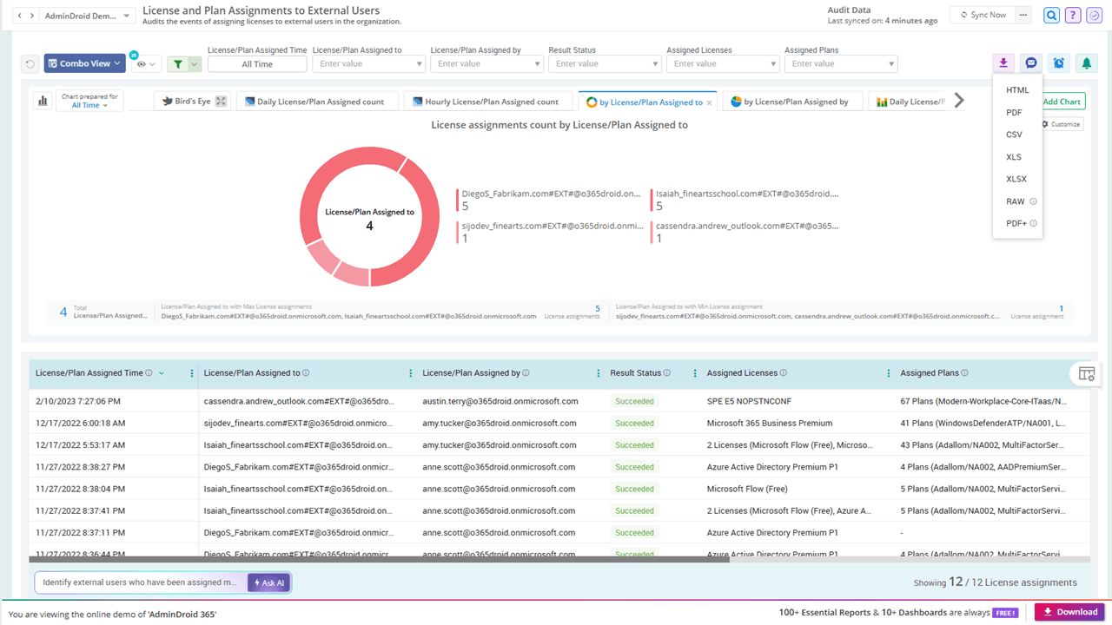1112x625 pixels.
Task: Toggle the eye visibility dropdown
Action: 147,63
